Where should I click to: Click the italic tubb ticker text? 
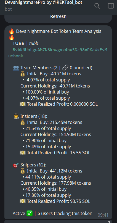pyautogui.click(x=34, y=44)
